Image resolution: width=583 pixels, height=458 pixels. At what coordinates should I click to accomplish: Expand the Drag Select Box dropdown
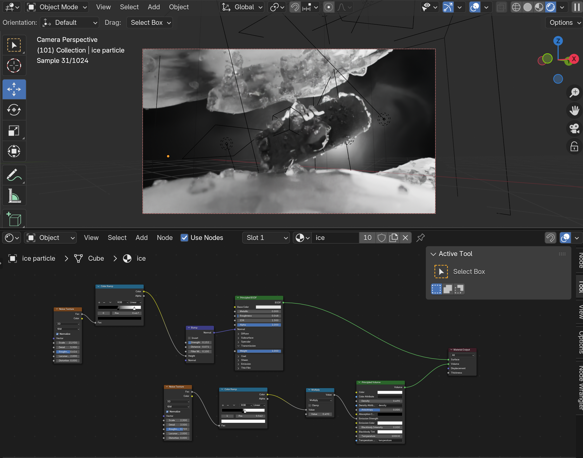point(150,23)
